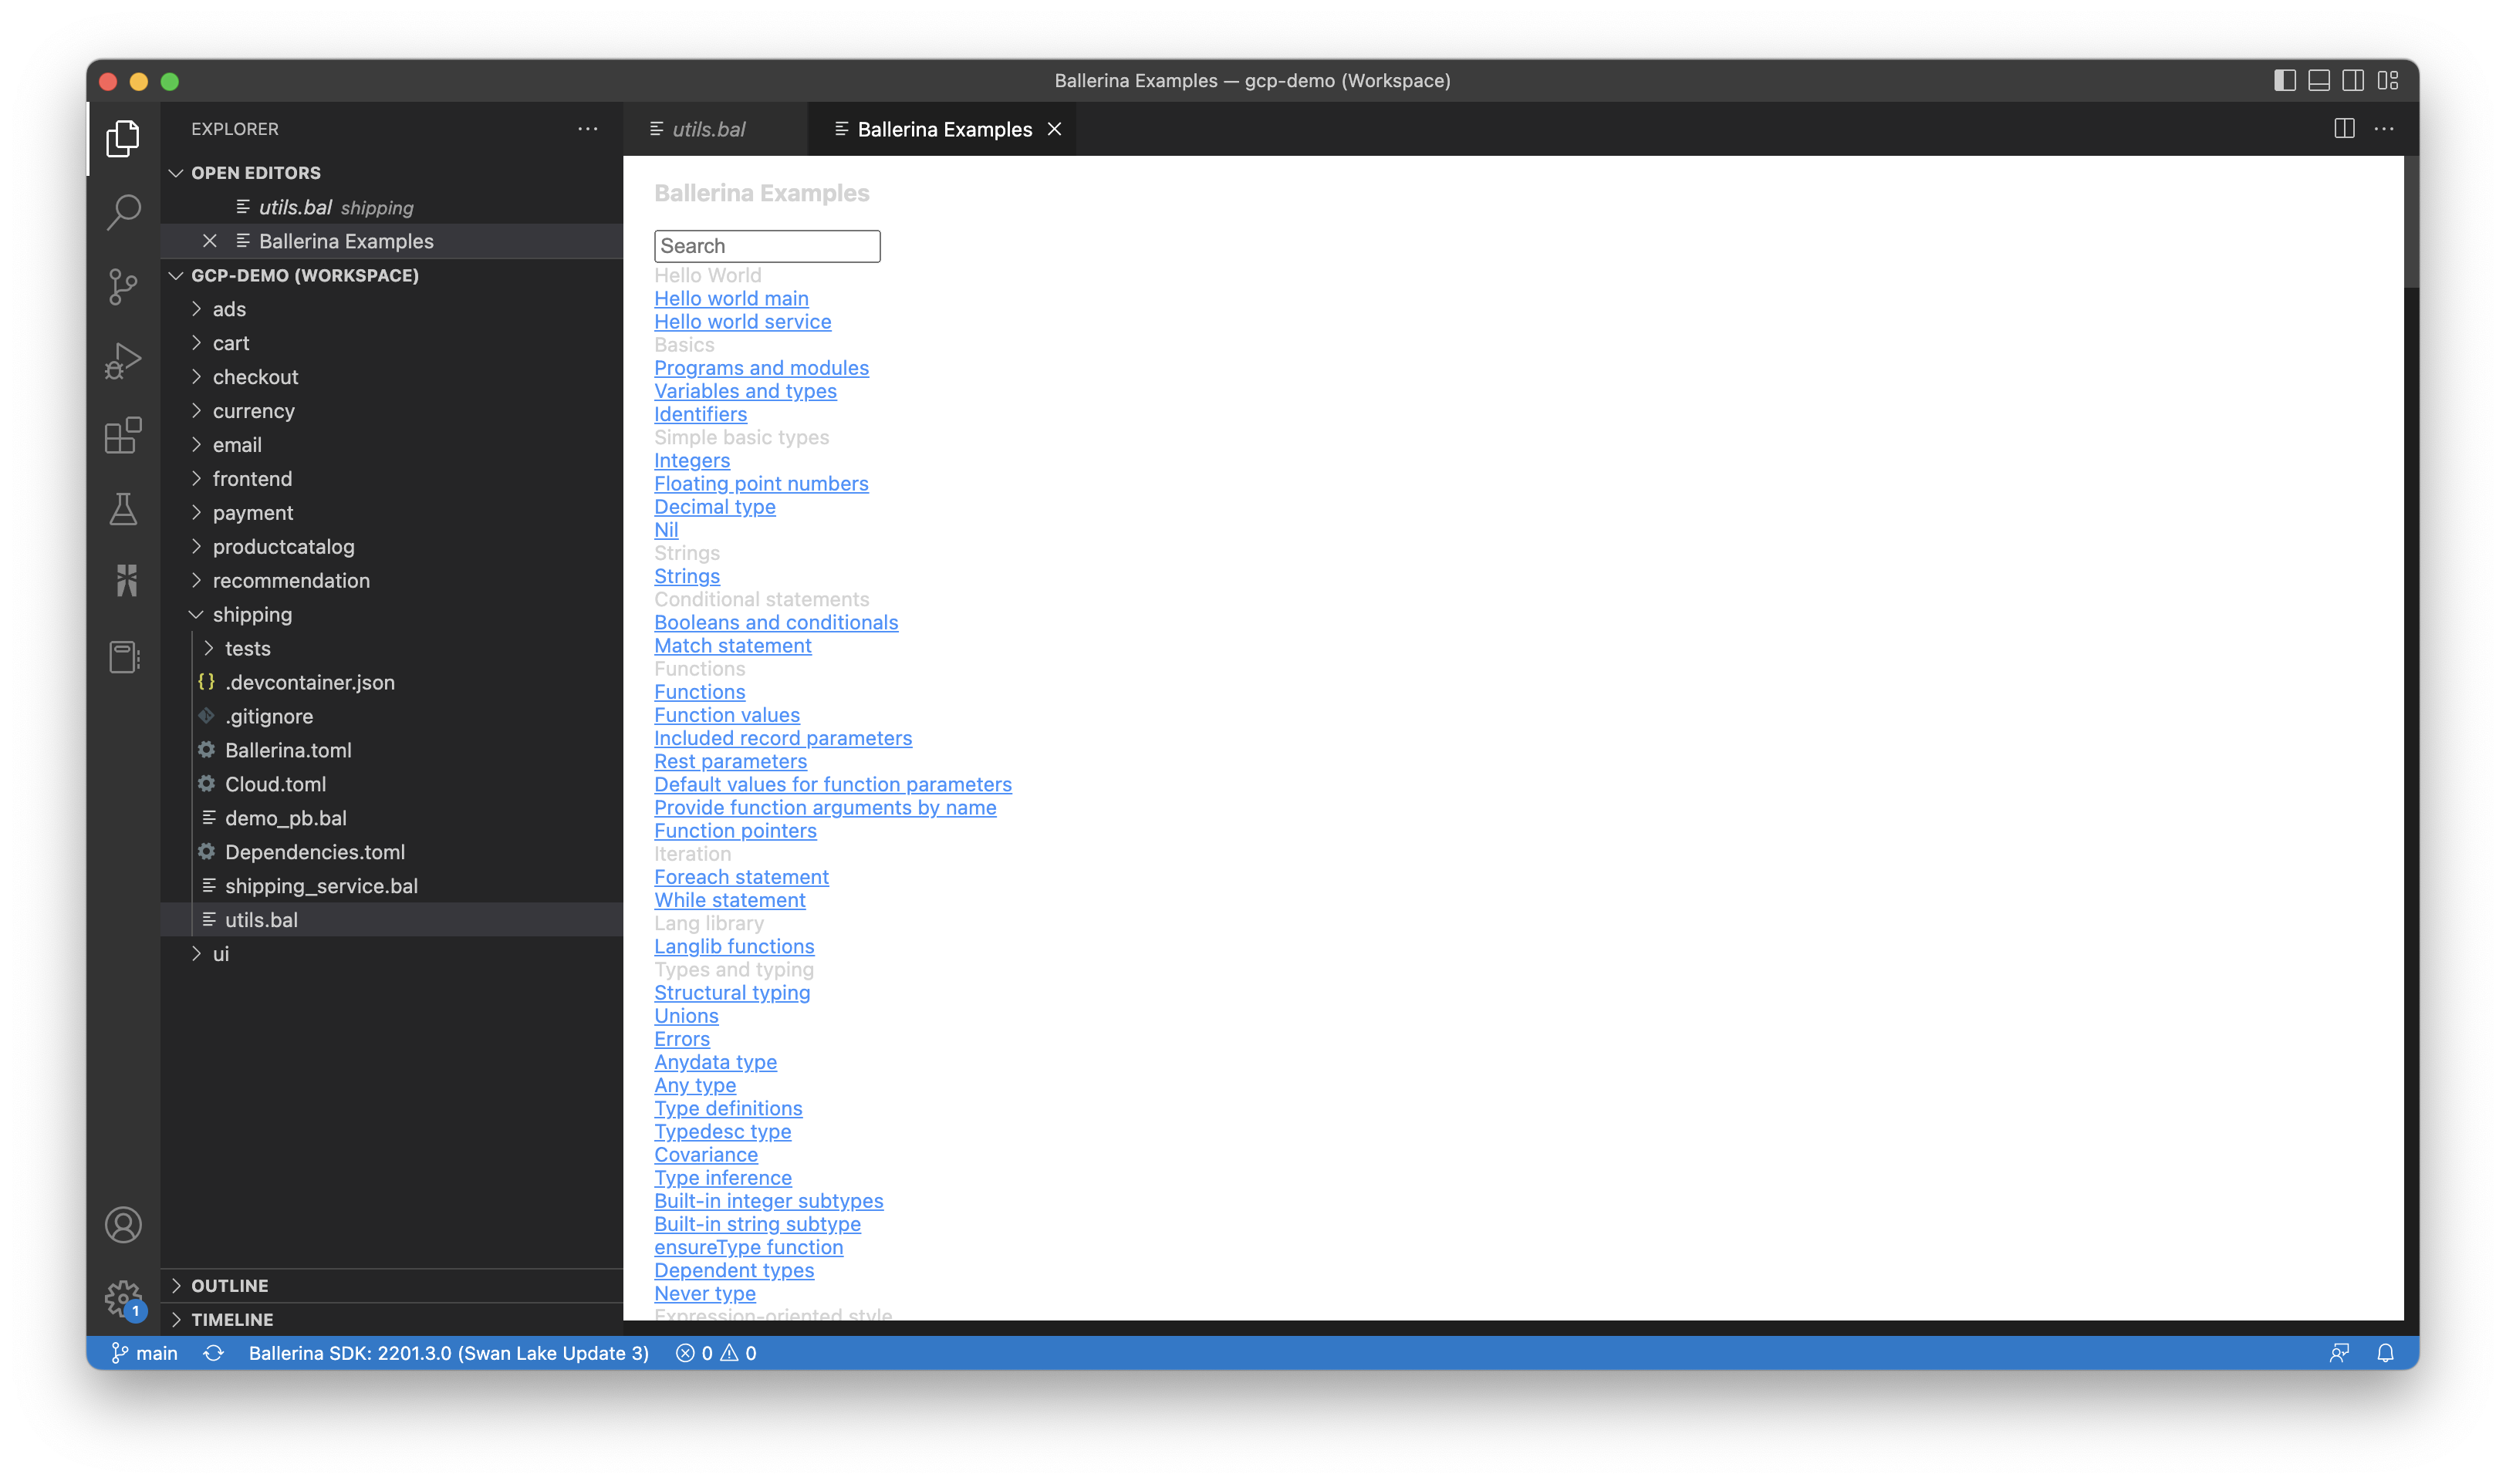Open the Functions example link
Image resolution: width=2506 pixels, height=1484 pixels.
pos(699,691)
